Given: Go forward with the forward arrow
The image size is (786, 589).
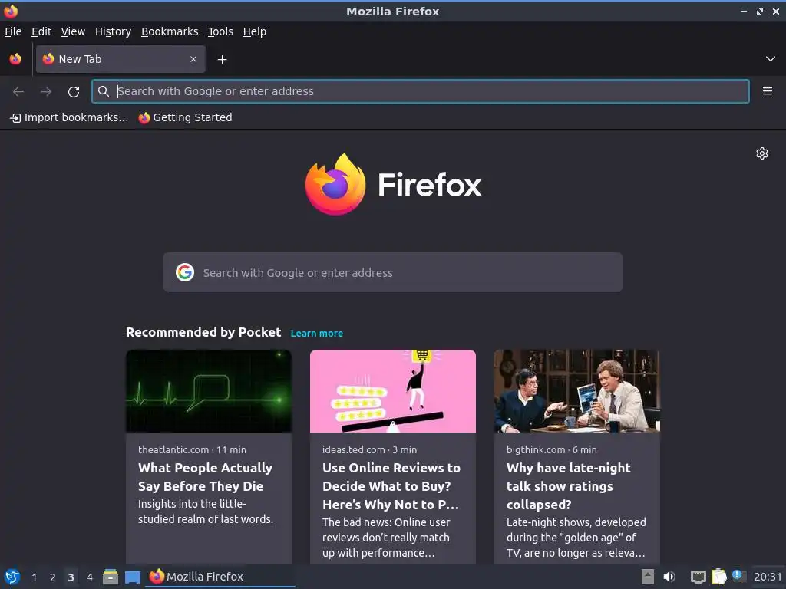Looking at the screenshot, I should (x=46, y=92).
